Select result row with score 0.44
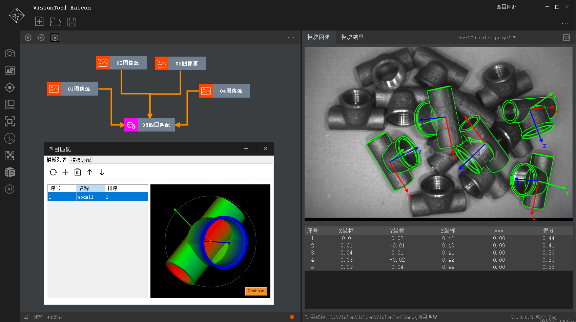576x322 pixels. click(439, 239)
